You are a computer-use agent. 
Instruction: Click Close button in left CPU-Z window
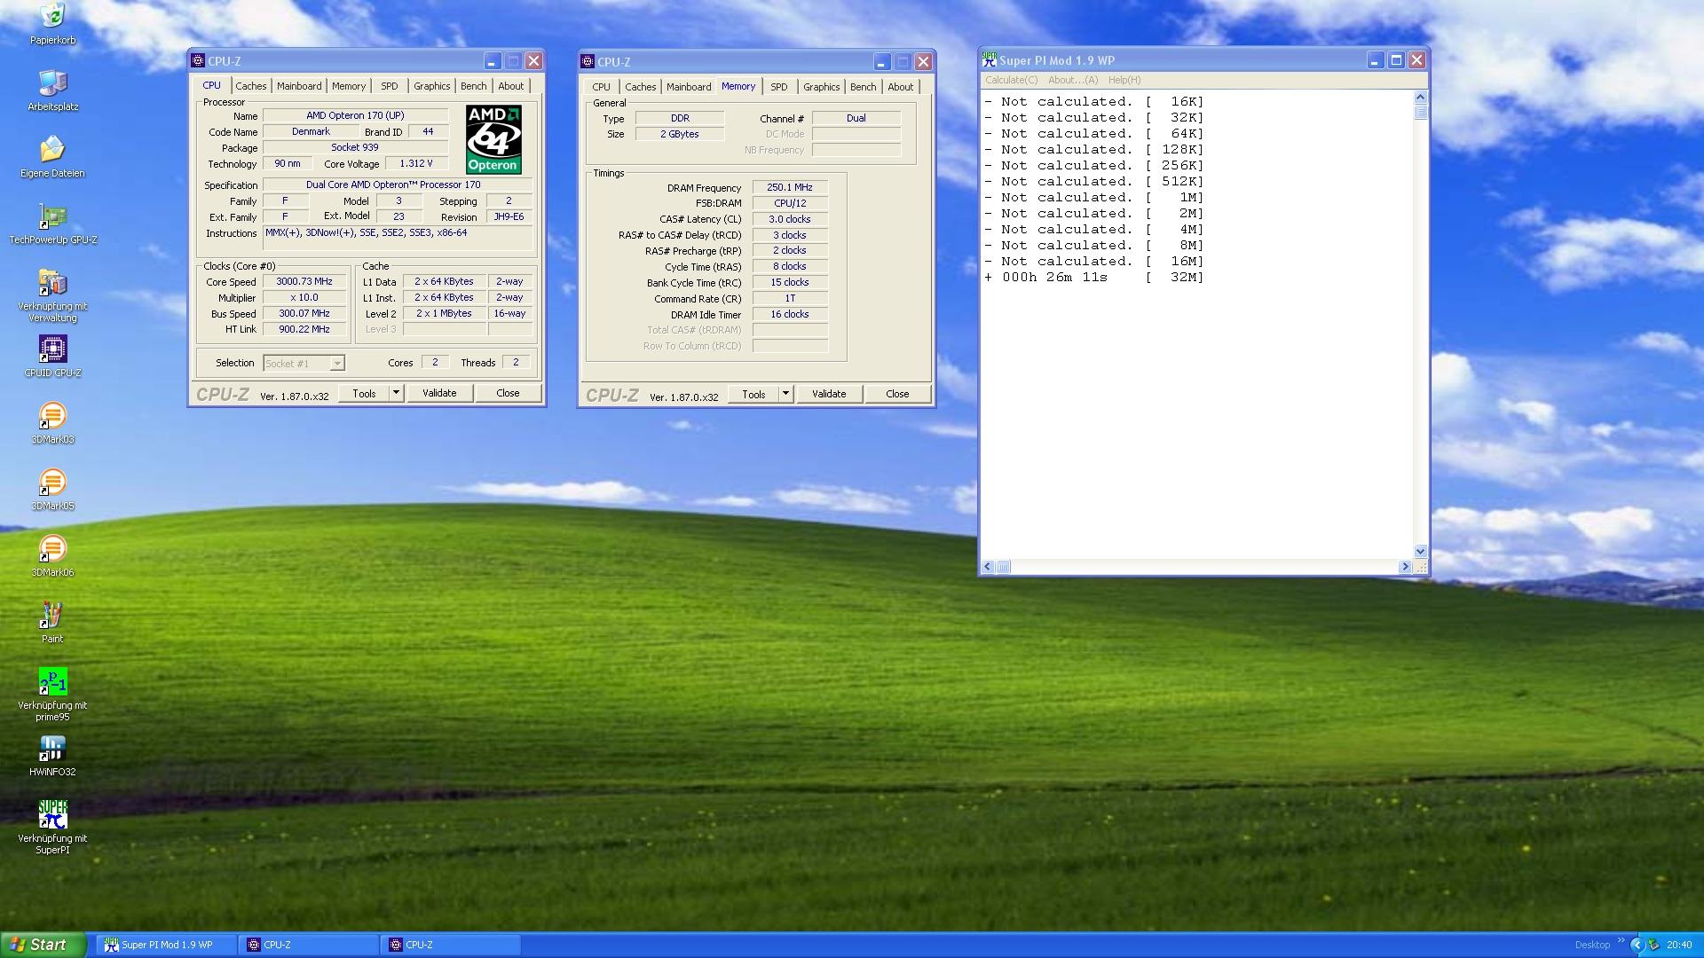[x=508, y=393]
